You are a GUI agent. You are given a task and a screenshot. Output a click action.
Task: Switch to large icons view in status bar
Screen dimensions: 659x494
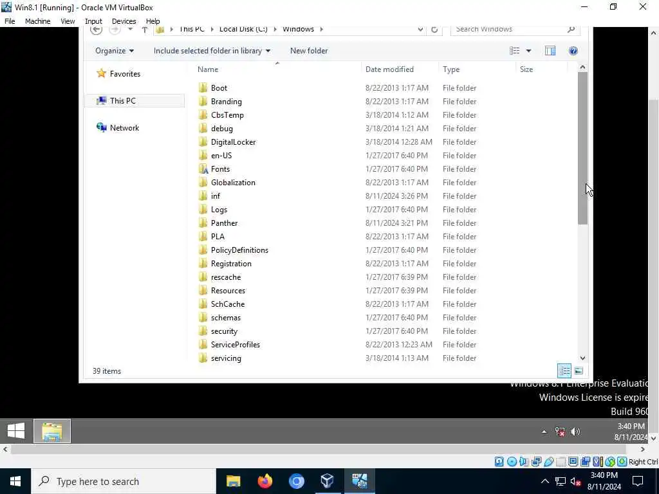click(x=579, y=371)
